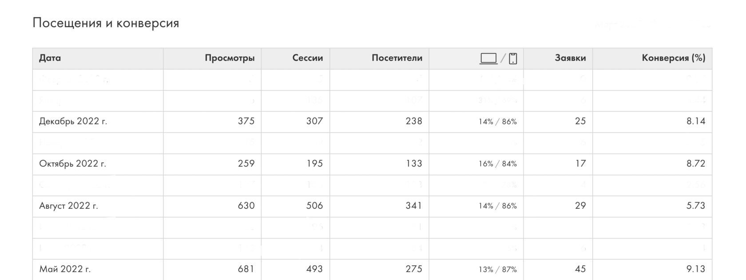746x280 pixels.
Task: Select the Август 2022 г. row
Action: pos(68,206)
